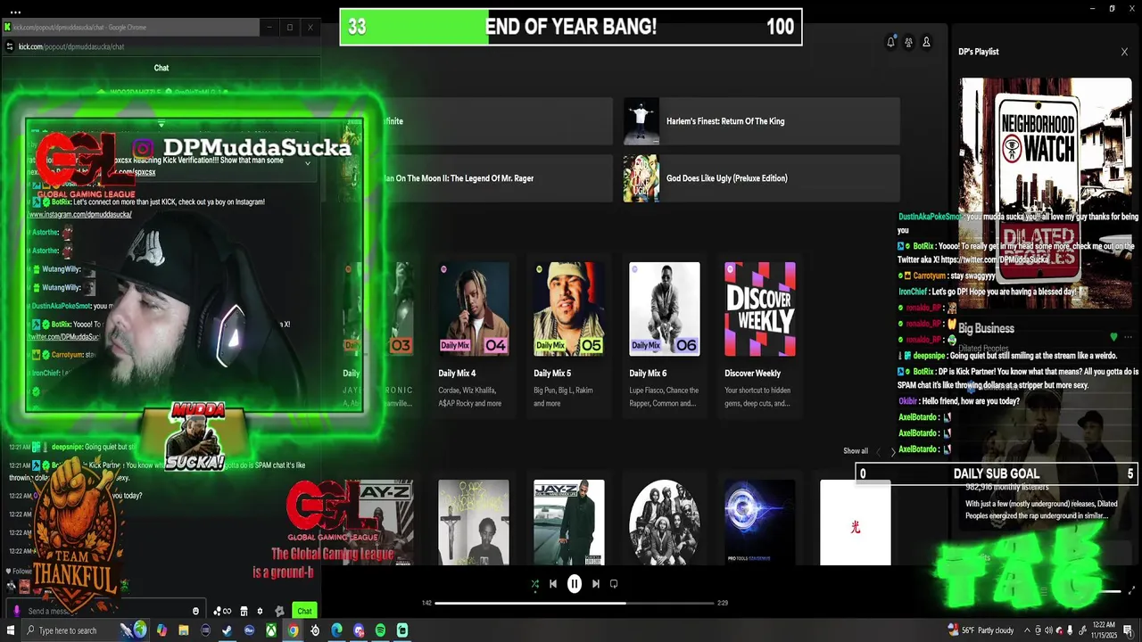
Task: Open the Xbox app from taskbar
Action: tap(271, 630)
